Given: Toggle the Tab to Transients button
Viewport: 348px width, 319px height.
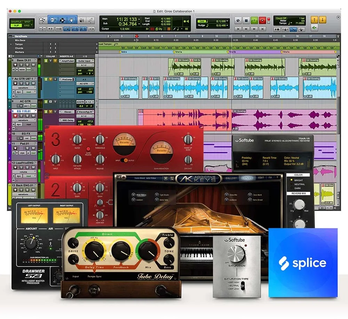Looking at the screenshot, I should coord(51,29).
